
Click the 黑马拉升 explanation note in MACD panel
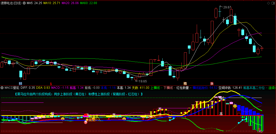coord(79,94)
